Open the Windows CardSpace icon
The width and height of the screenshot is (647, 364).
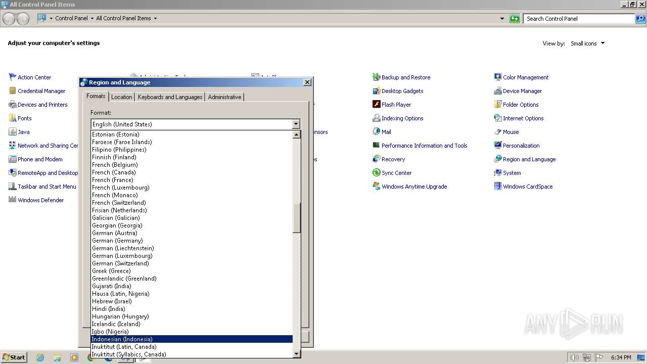[x=498, y=187]
